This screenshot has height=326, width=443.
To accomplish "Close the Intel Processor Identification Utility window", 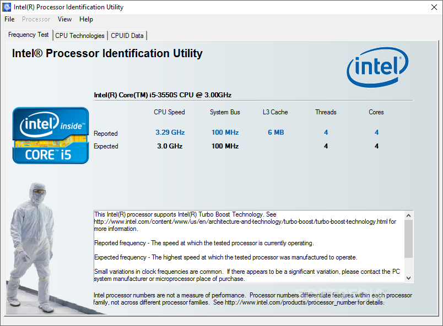I will 434,7.
